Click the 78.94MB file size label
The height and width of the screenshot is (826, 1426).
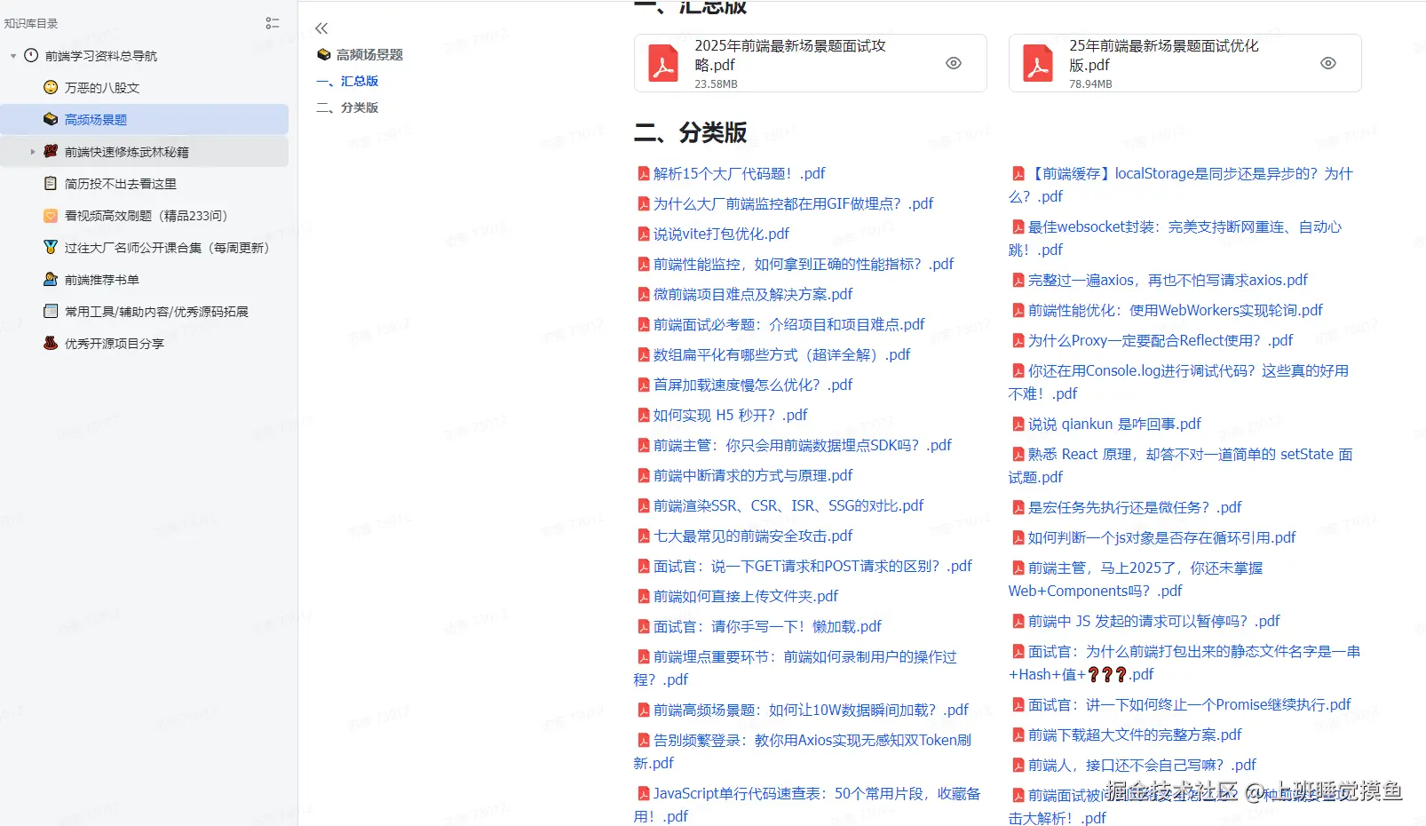click(x=1090, y=84)
